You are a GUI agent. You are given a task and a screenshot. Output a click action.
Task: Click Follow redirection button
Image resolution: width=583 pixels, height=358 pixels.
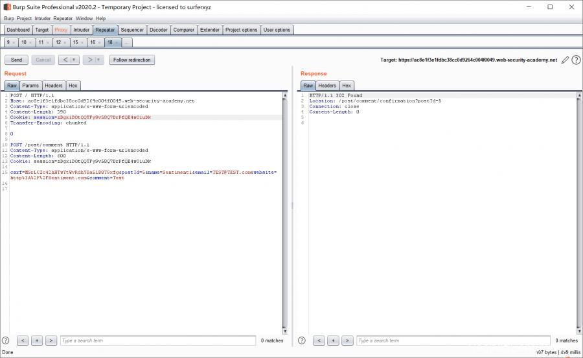(132, 60)
